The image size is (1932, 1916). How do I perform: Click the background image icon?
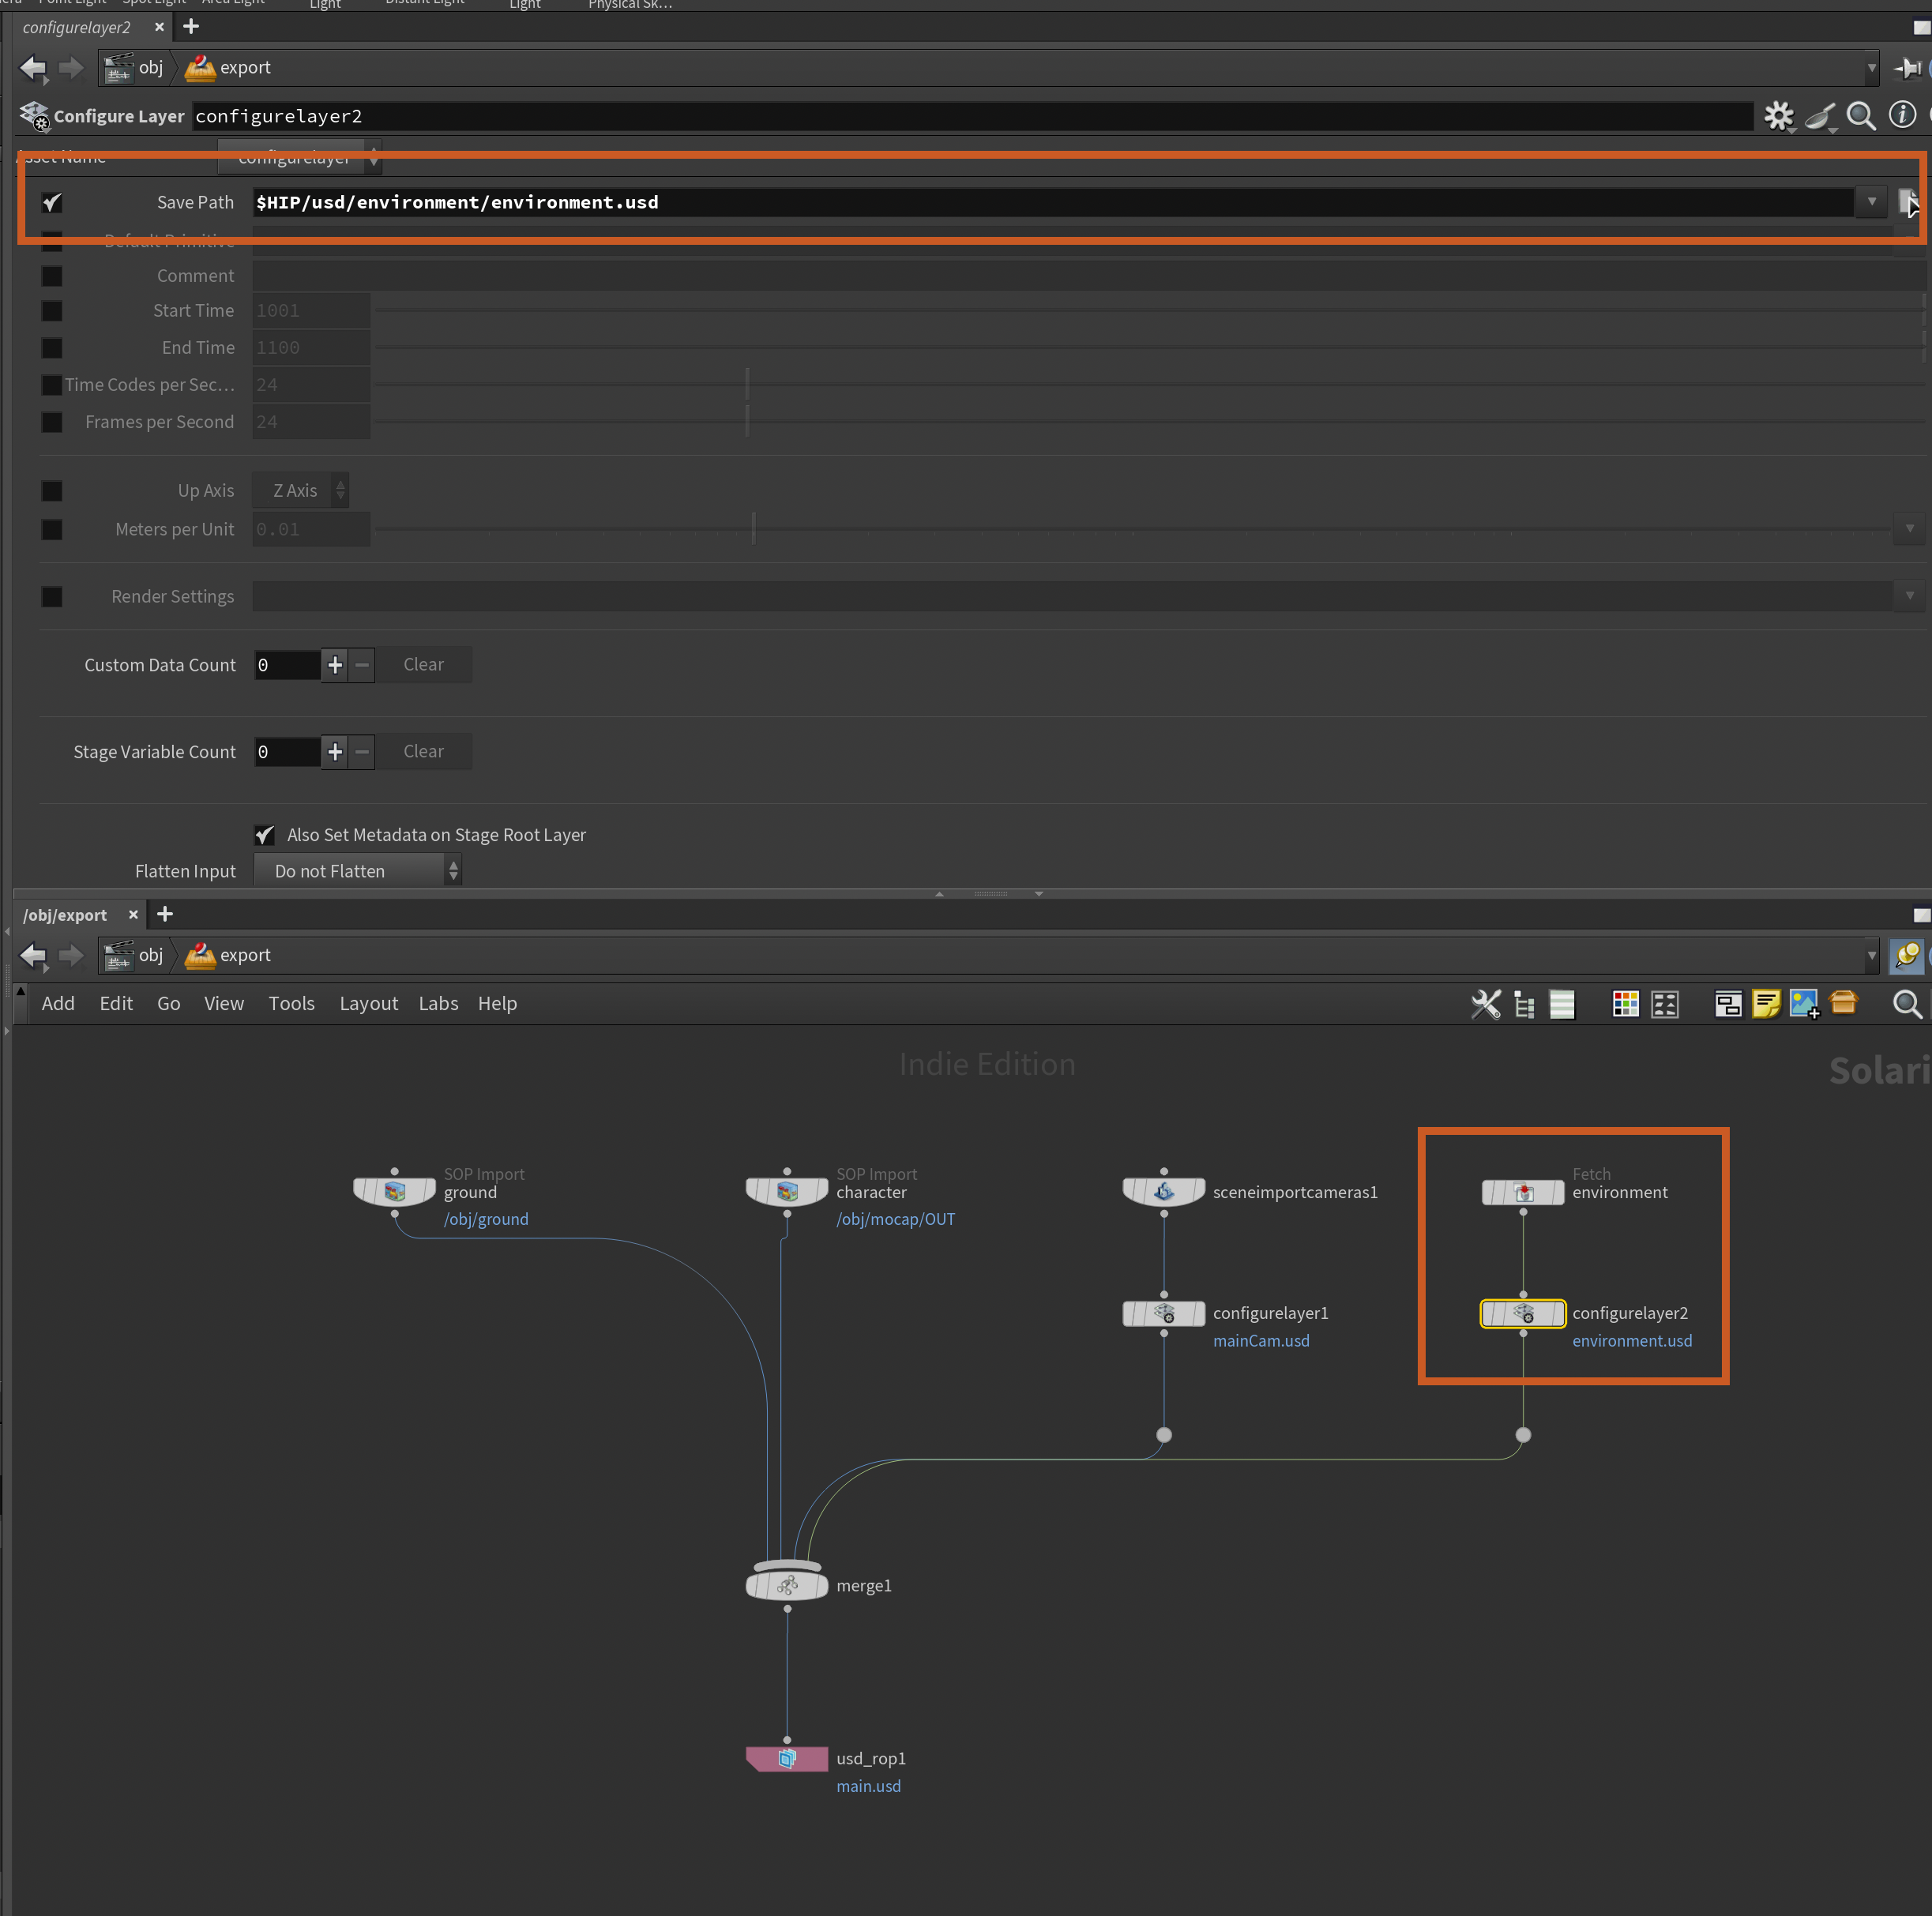click(1804, 1004)
